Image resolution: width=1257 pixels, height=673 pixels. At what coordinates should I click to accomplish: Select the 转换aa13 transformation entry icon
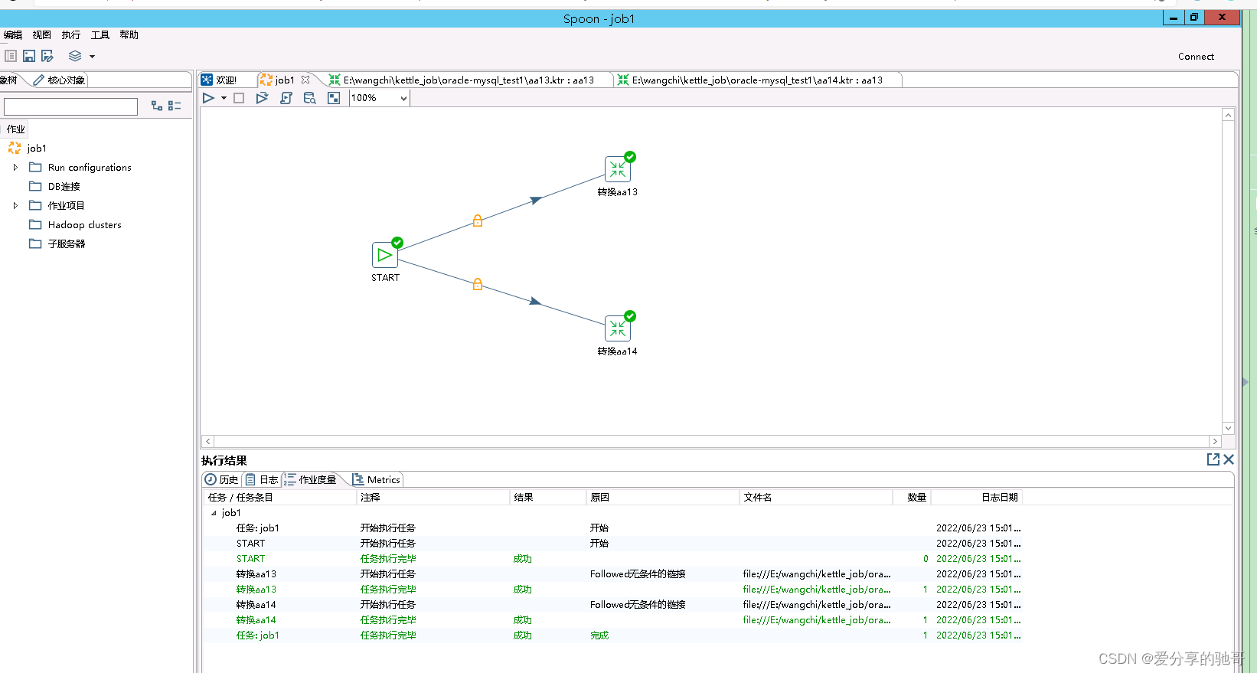point(618,169)
